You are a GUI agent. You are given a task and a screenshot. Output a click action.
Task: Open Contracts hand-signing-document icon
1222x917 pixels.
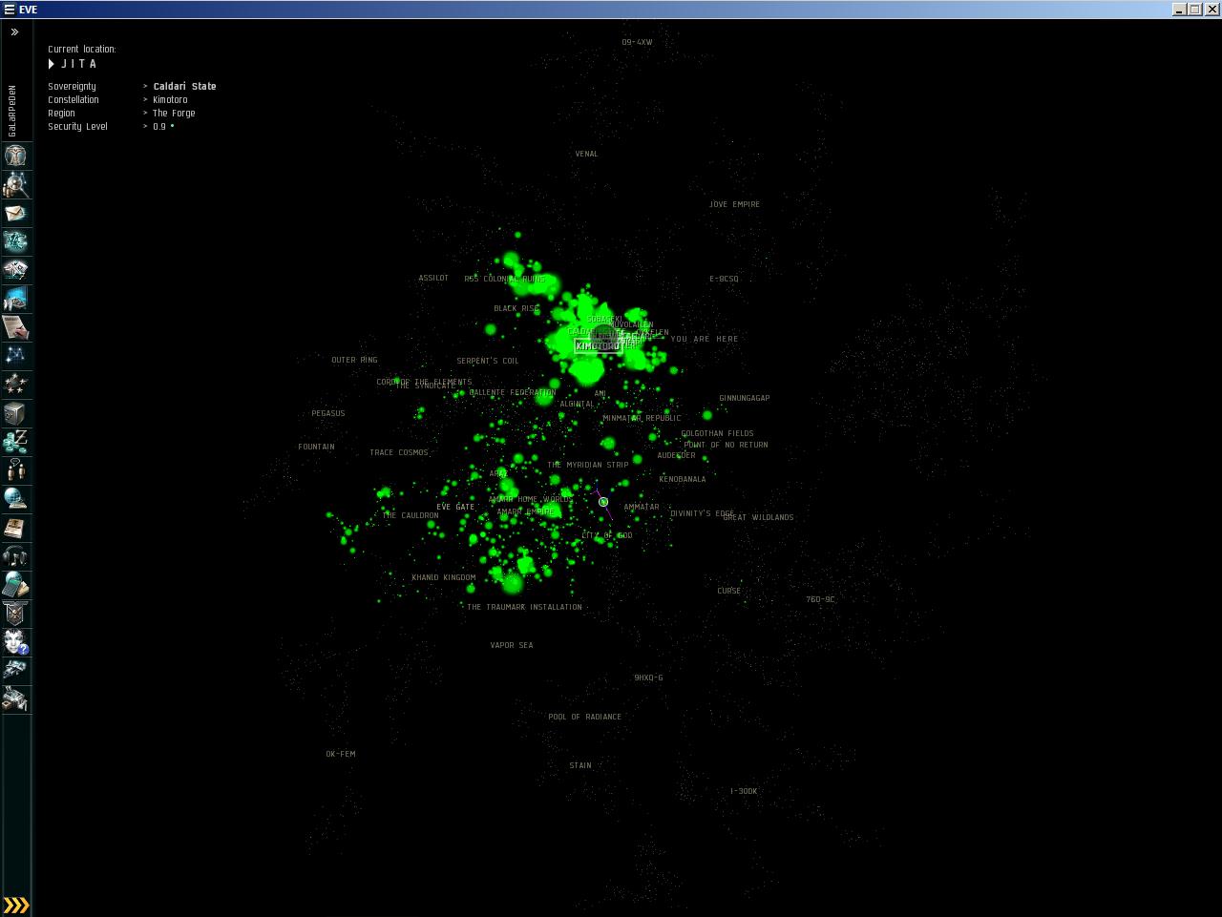[x=15, y=327]
